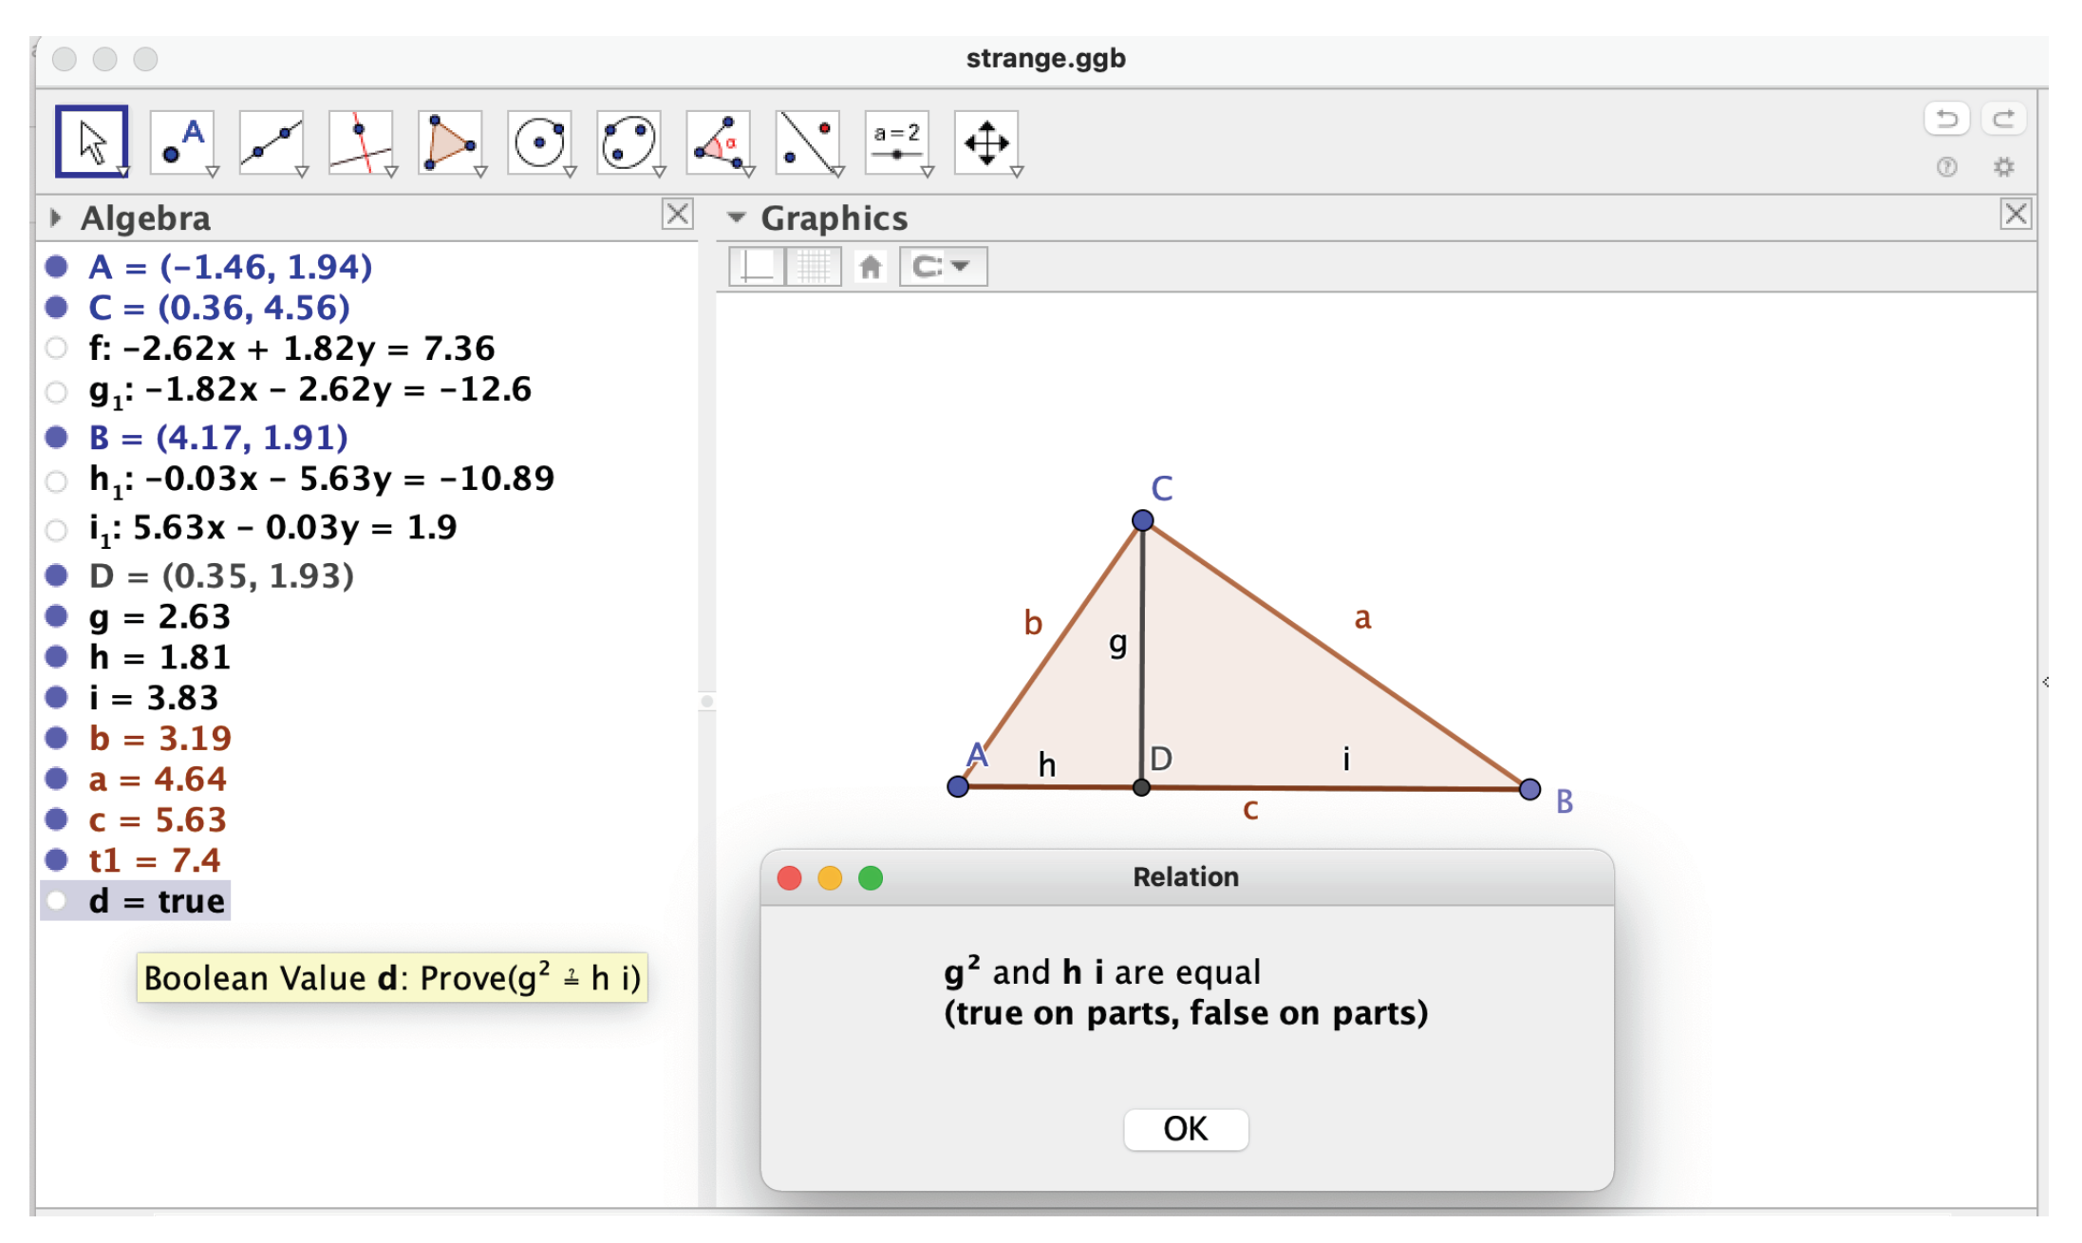This screenshot has height=1243, width=2082.
Task: Toggle visibility of point B
Action: 57,437
